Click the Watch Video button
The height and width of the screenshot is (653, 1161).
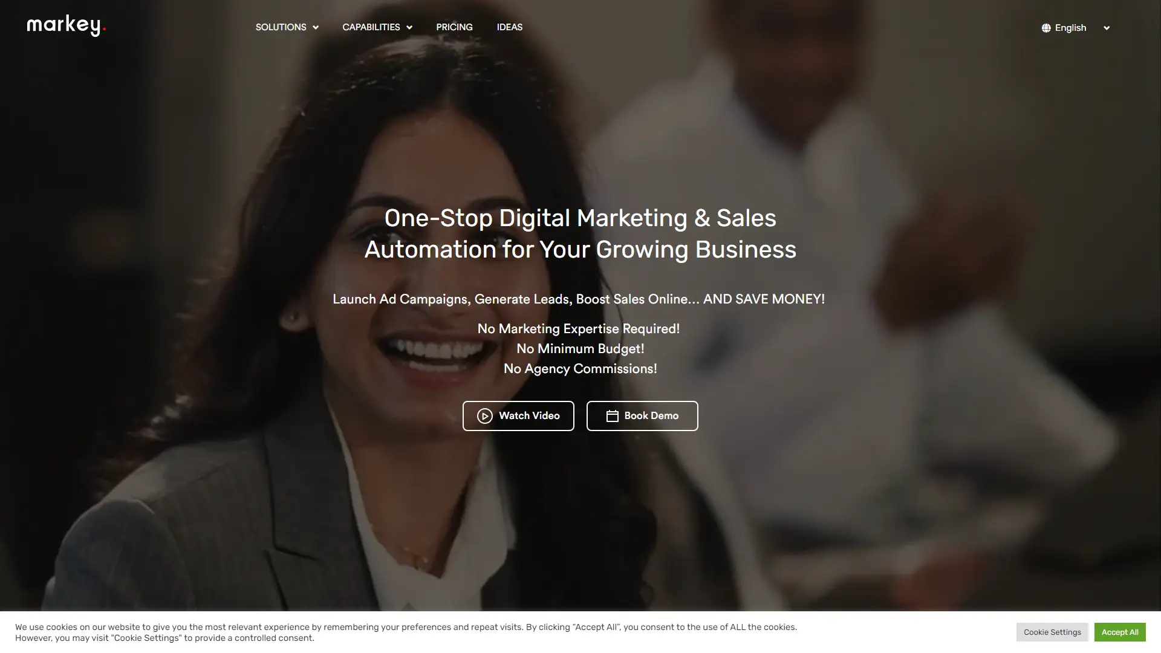[518, 416]
